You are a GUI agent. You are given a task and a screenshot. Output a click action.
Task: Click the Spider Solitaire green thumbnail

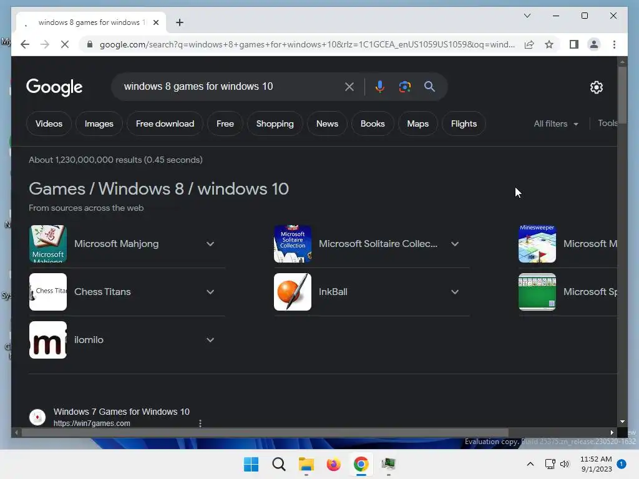tap(537, 292)
